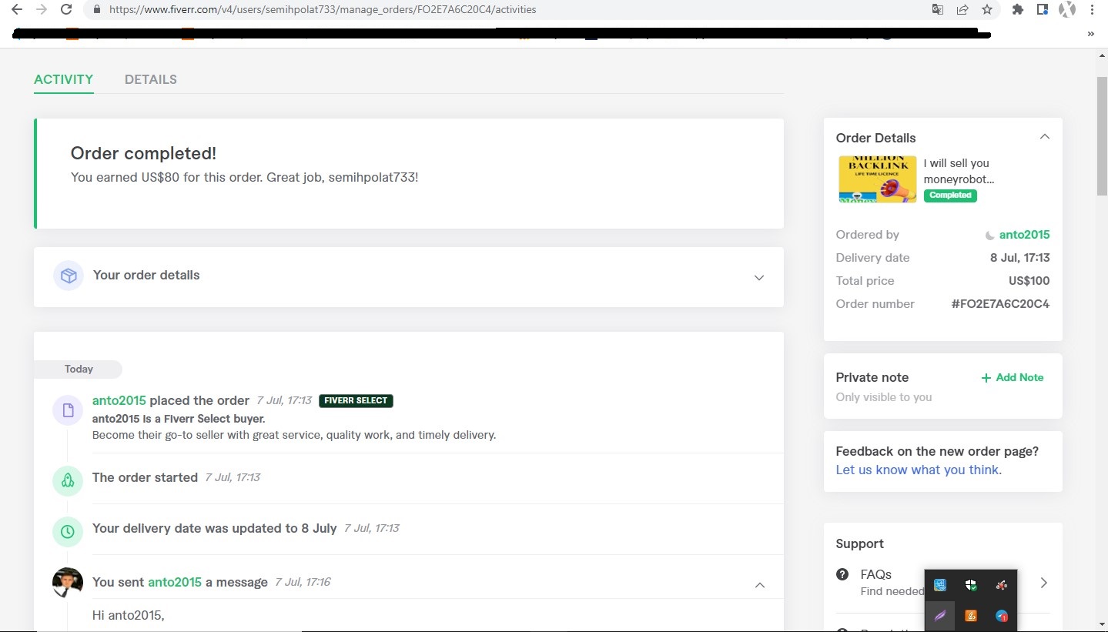Click the Total price US$100 value

(x=1029, y=281)
